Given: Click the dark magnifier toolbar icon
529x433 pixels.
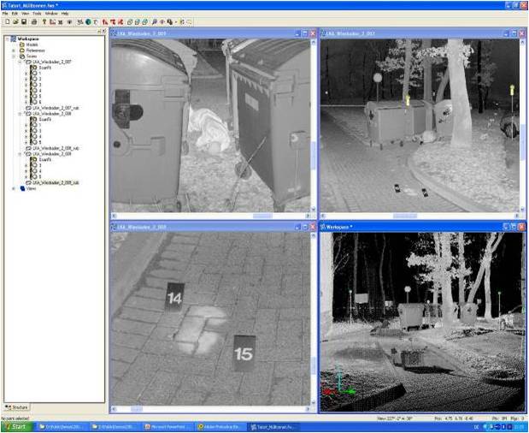Looking at the screenshot, I should pyautogui.click(x=170, y=22).
